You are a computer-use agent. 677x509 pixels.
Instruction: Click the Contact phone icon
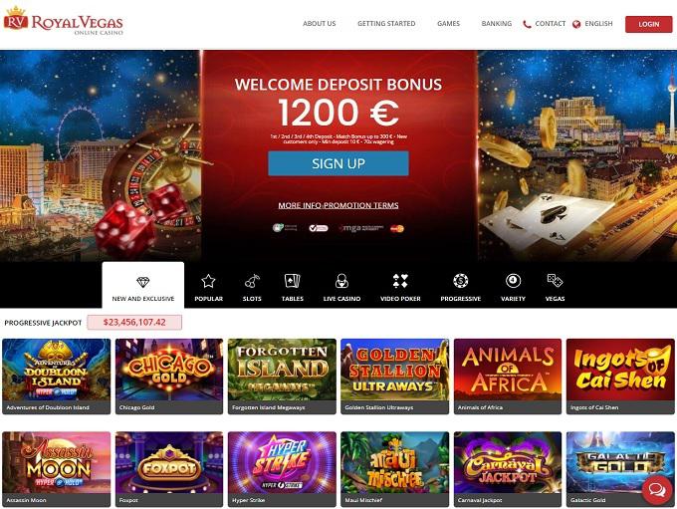(527, 24)
